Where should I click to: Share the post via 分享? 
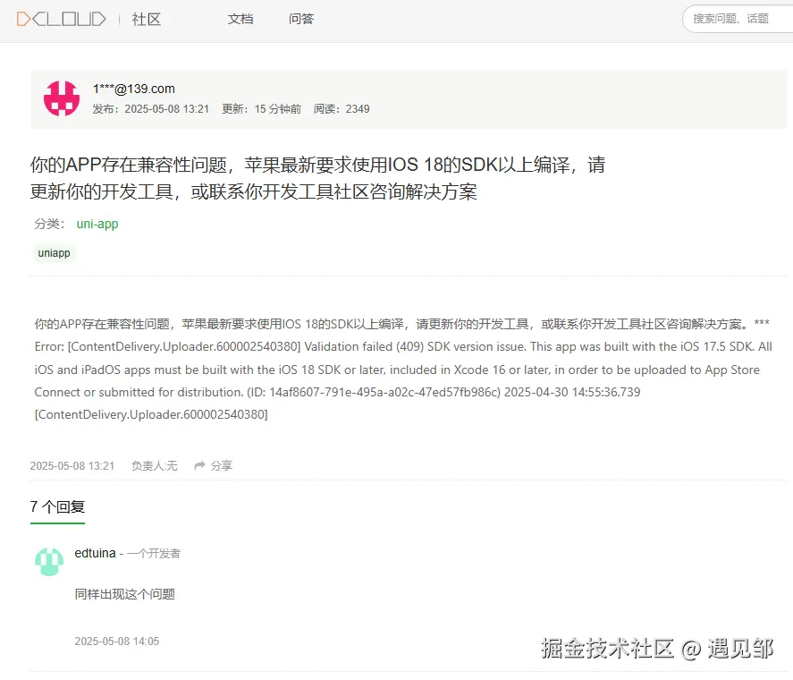[x=222, y=466]
